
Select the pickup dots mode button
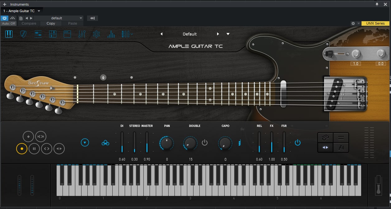pos(341,137)
